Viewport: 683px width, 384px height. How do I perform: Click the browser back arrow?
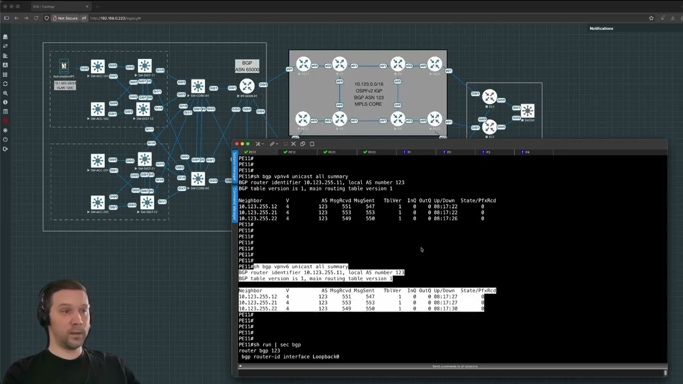pyautogui.click(x=16, y=18)
